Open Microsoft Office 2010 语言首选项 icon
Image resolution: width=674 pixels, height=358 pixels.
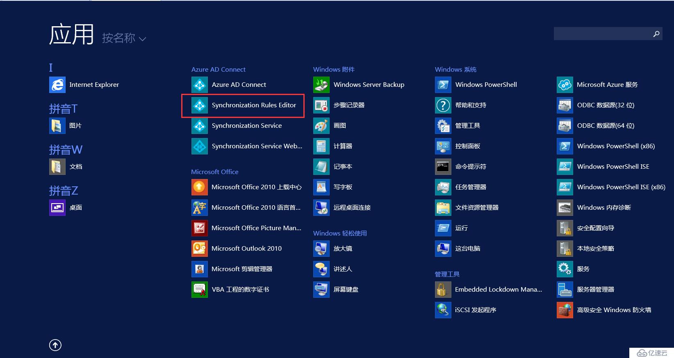coord(200,208)
